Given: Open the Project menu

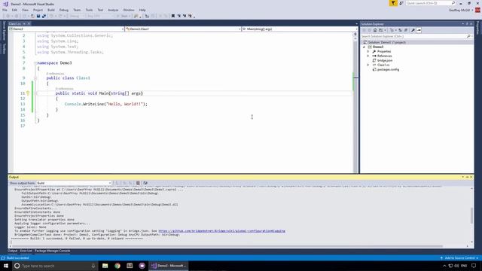Looking at the screenshot, I should (38, 10).
